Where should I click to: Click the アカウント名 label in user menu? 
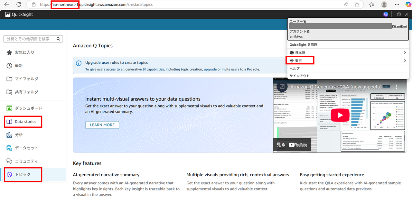point(300,32)
